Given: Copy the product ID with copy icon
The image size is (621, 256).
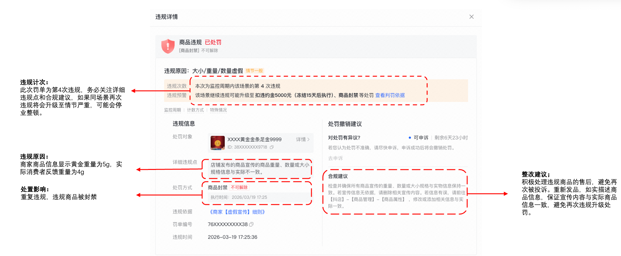Looking at the screenshot, I should [272, 147].
